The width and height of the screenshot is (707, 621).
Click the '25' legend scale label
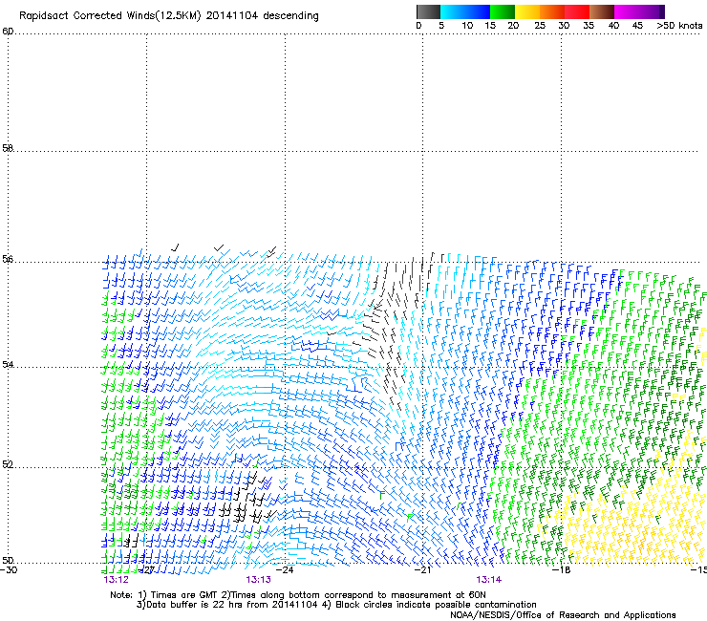coord(540,26)
